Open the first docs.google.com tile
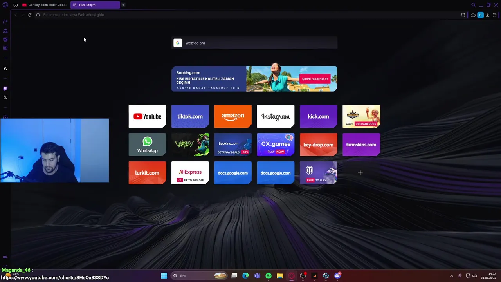This screenshot has width=501, height=282. [233, 173]
